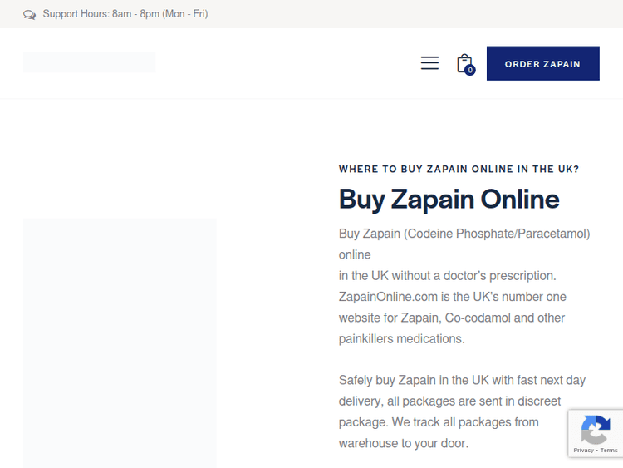This screenshot has width=623, height=468.
Task: Click the 'warehouse to your door.' line
Action: tap(404, 443)
